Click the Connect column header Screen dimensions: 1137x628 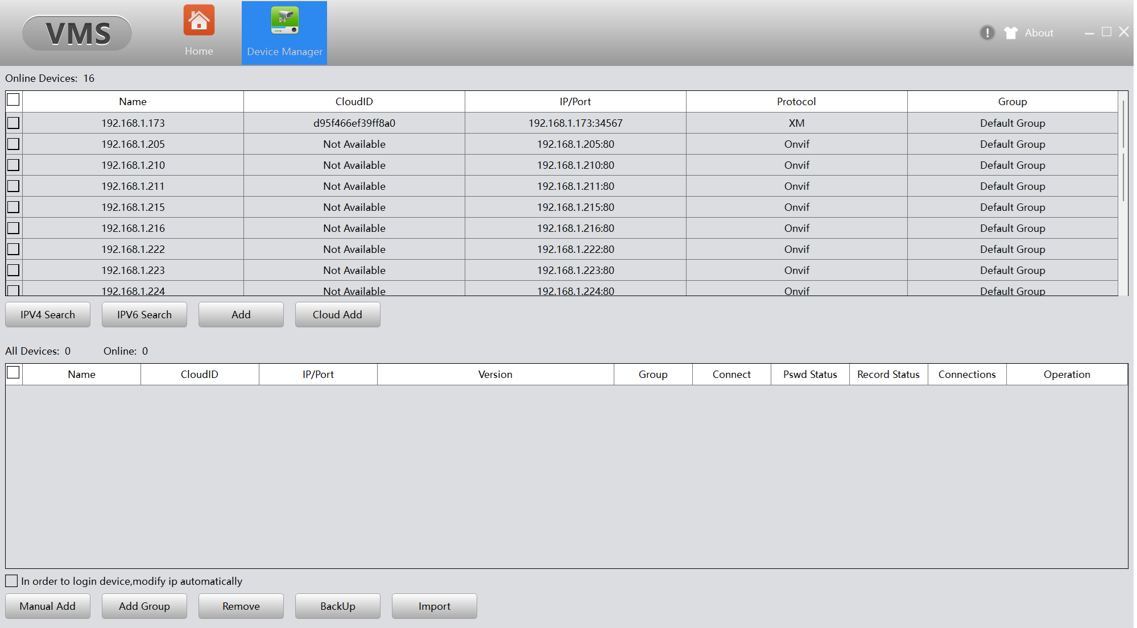732,375
